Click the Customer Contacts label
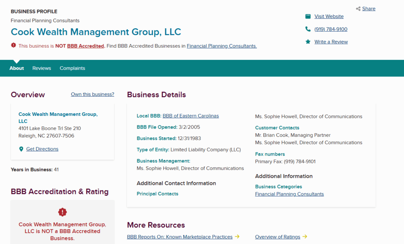The height and width of the screenshot is (244, 404). pos(277,128)
